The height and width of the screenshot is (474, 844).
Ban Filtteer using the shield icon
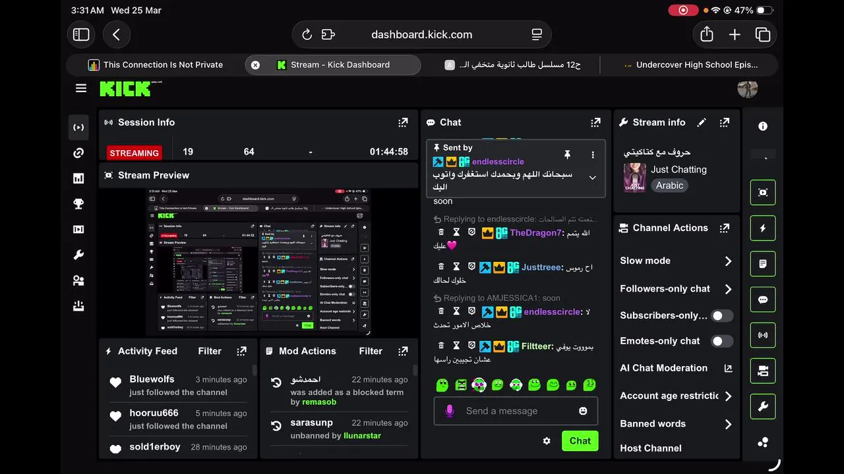coord(471,346)
